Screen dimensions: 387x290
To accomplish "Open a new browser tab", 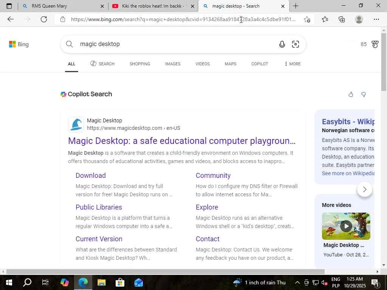I will point(296,6).
